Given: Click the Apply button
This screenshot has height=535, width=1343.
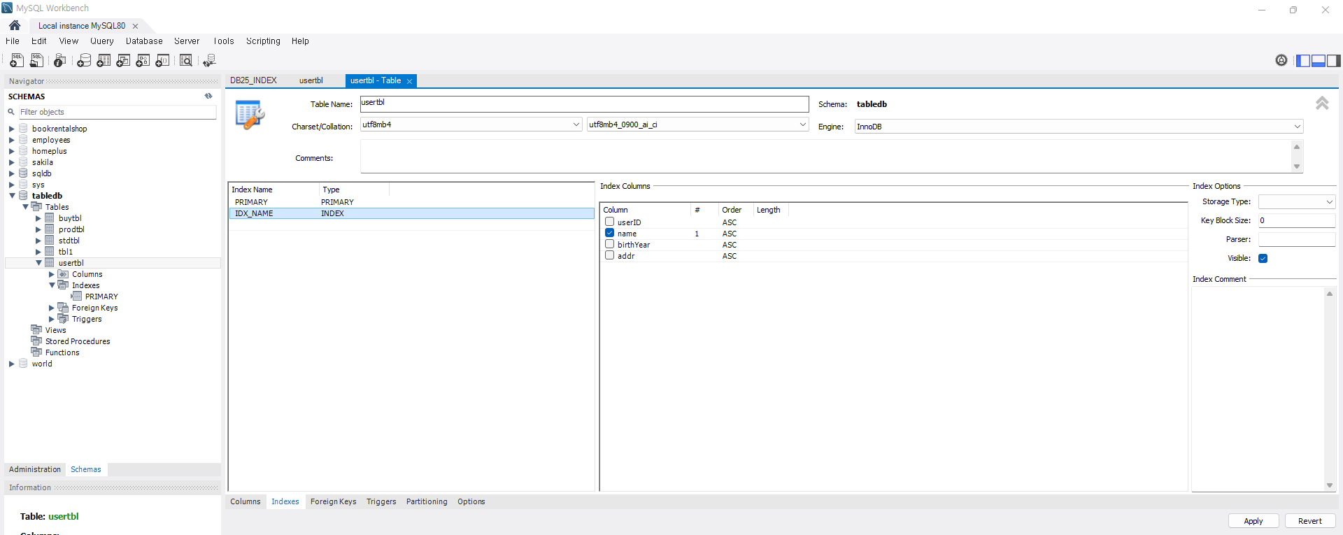Looking at the screenshot, I should tap(1253, 521).
